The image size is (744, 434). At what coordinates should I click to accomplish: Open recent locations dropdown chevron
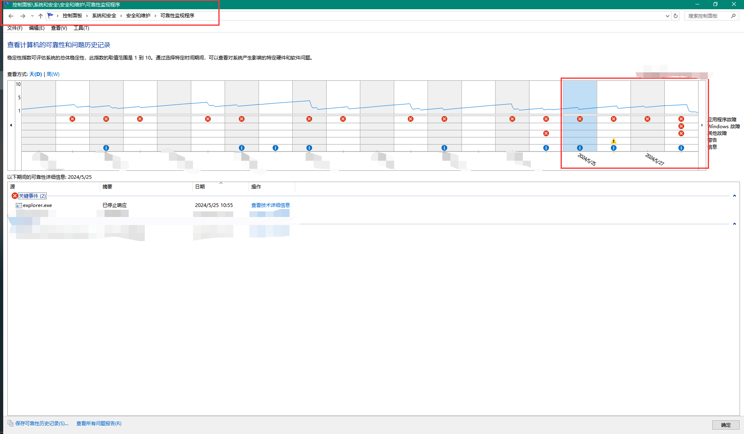click(32, 16)
